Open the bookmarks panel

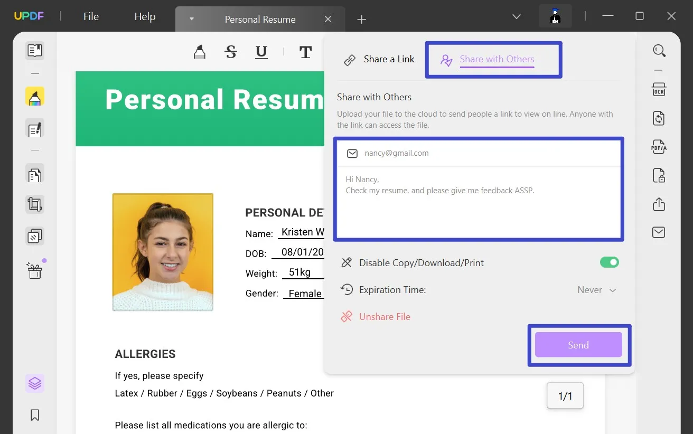click(34, 415)
